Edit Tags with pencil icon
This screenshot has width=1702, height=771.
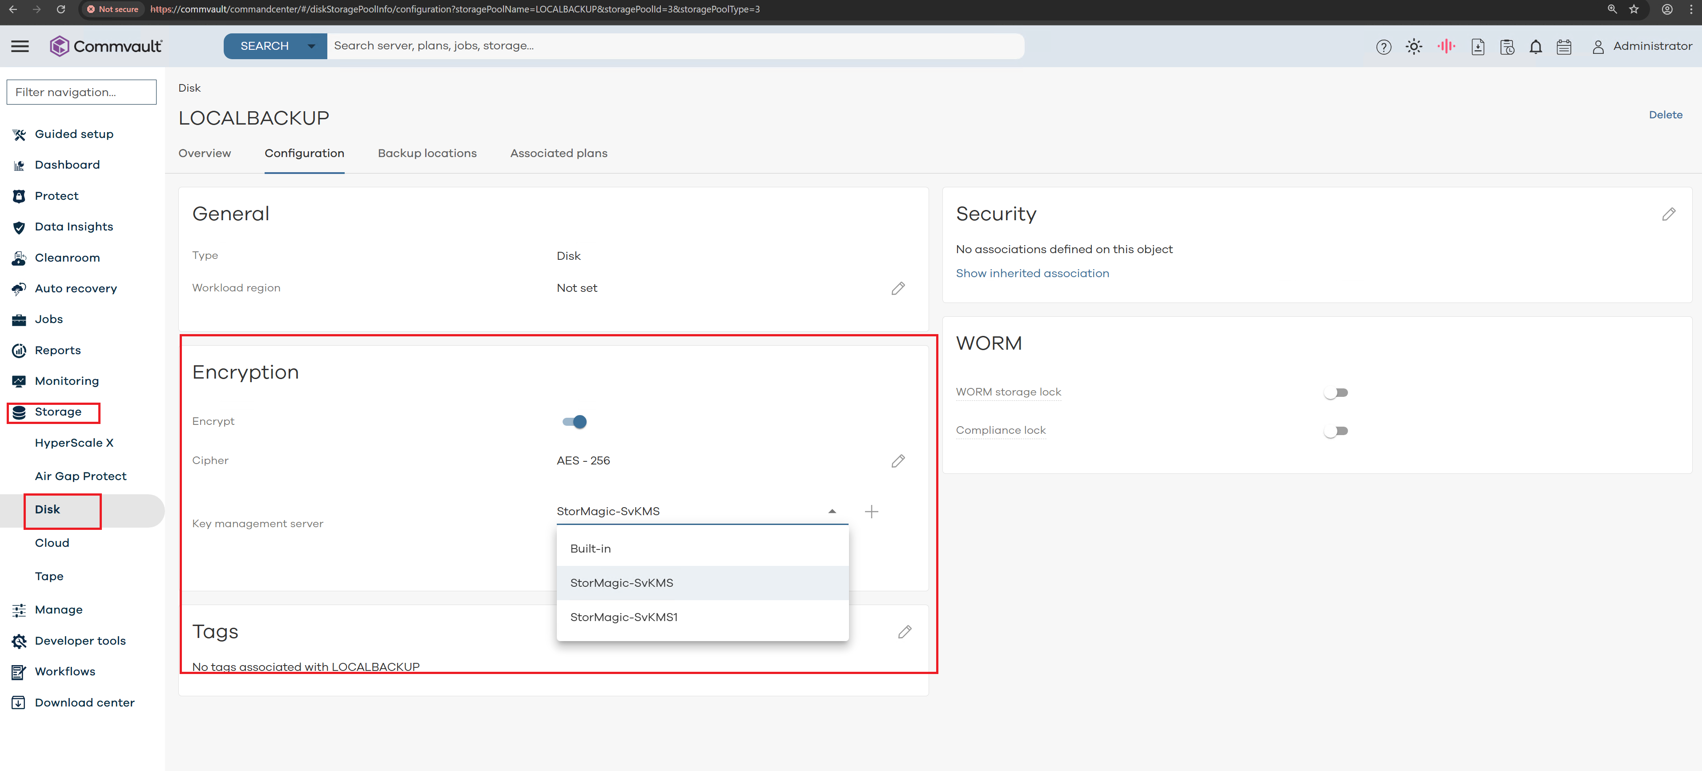pyautogui.click(x=905, y=632)
